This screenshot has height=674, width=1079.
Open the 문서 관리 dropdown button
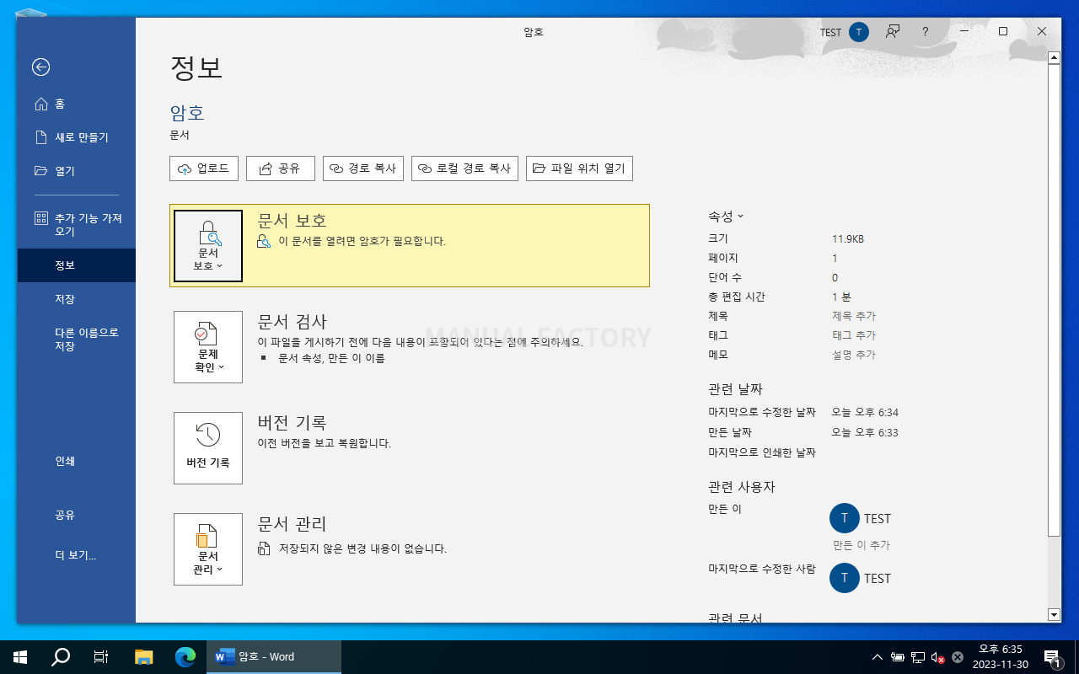(x=208, y=549)
